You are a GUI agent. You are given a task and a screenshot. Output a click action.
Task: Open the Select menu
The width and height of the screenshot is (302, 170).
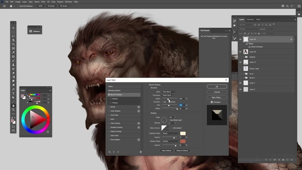click(x=37, y=2)
